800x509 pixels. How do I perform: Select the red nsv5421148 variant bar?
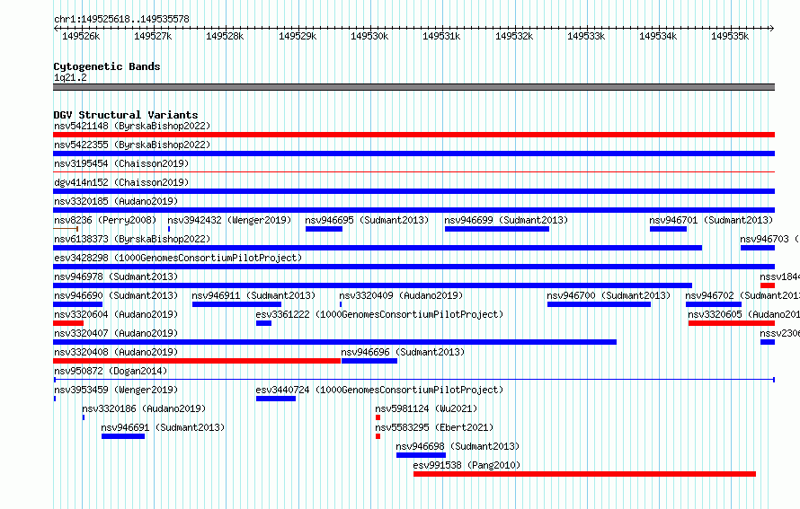coord(413,135)
